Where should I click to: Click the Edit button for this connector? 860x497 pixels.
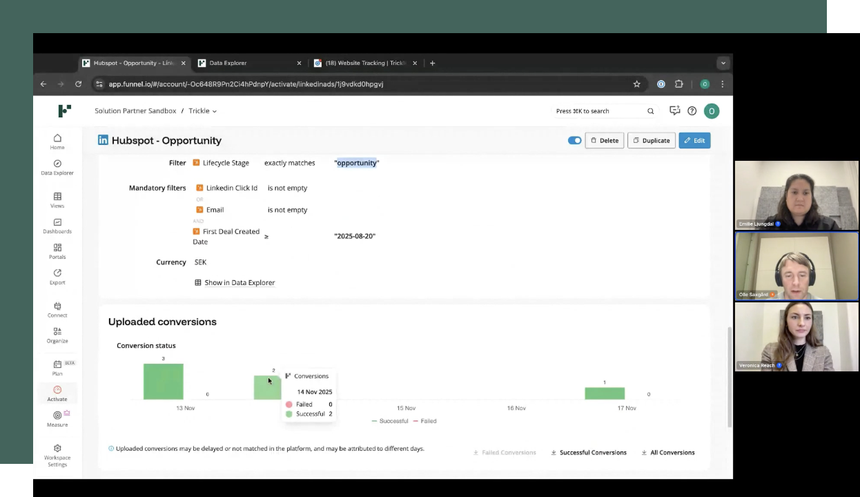pyautogui.click(x=694, y=140)
